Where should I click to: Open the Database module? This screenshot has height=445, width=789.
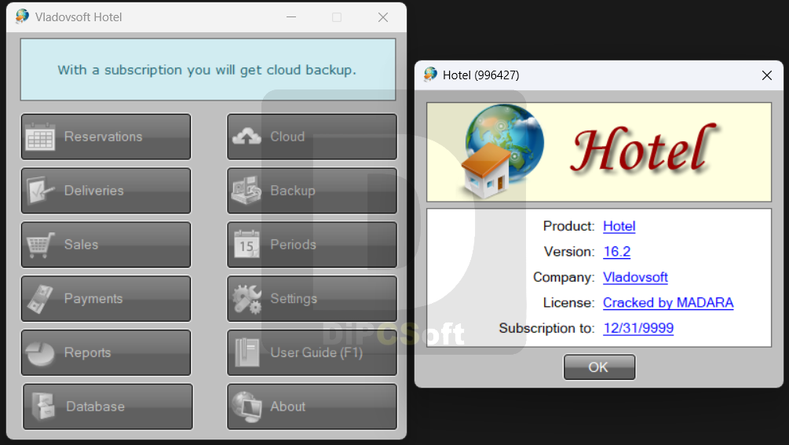[108, 407]
